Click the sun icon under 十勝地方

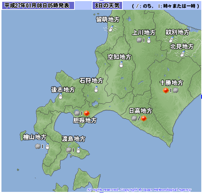pos(166,90)
